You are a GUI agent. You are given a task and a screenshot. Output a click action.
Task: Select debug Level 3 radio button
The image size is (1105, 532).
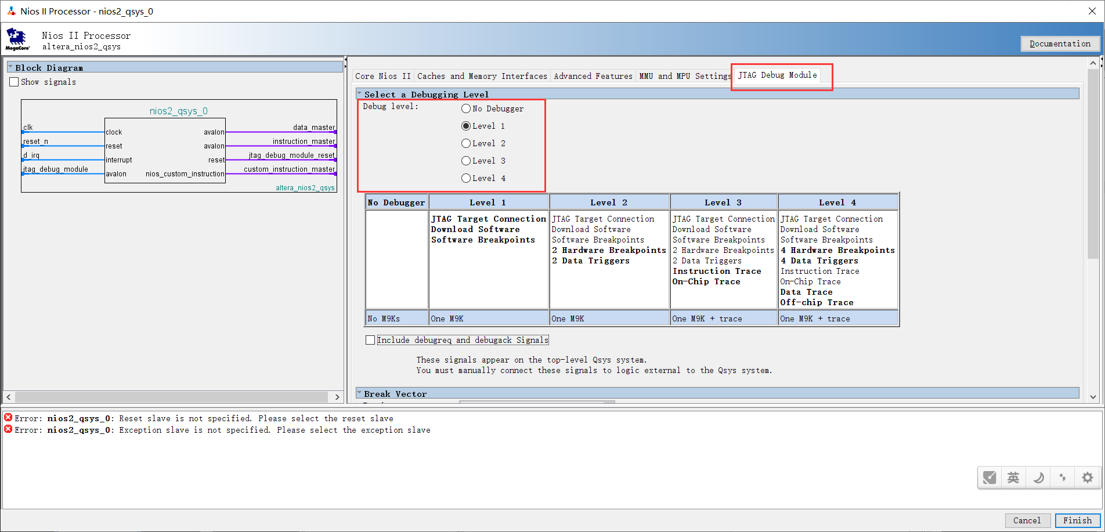466,161
